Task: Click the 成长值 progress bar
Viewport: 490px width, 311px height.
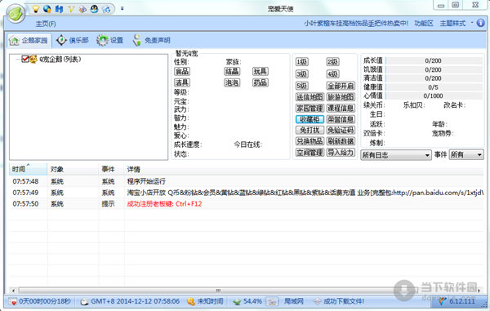Action: [x=433, y=60]
